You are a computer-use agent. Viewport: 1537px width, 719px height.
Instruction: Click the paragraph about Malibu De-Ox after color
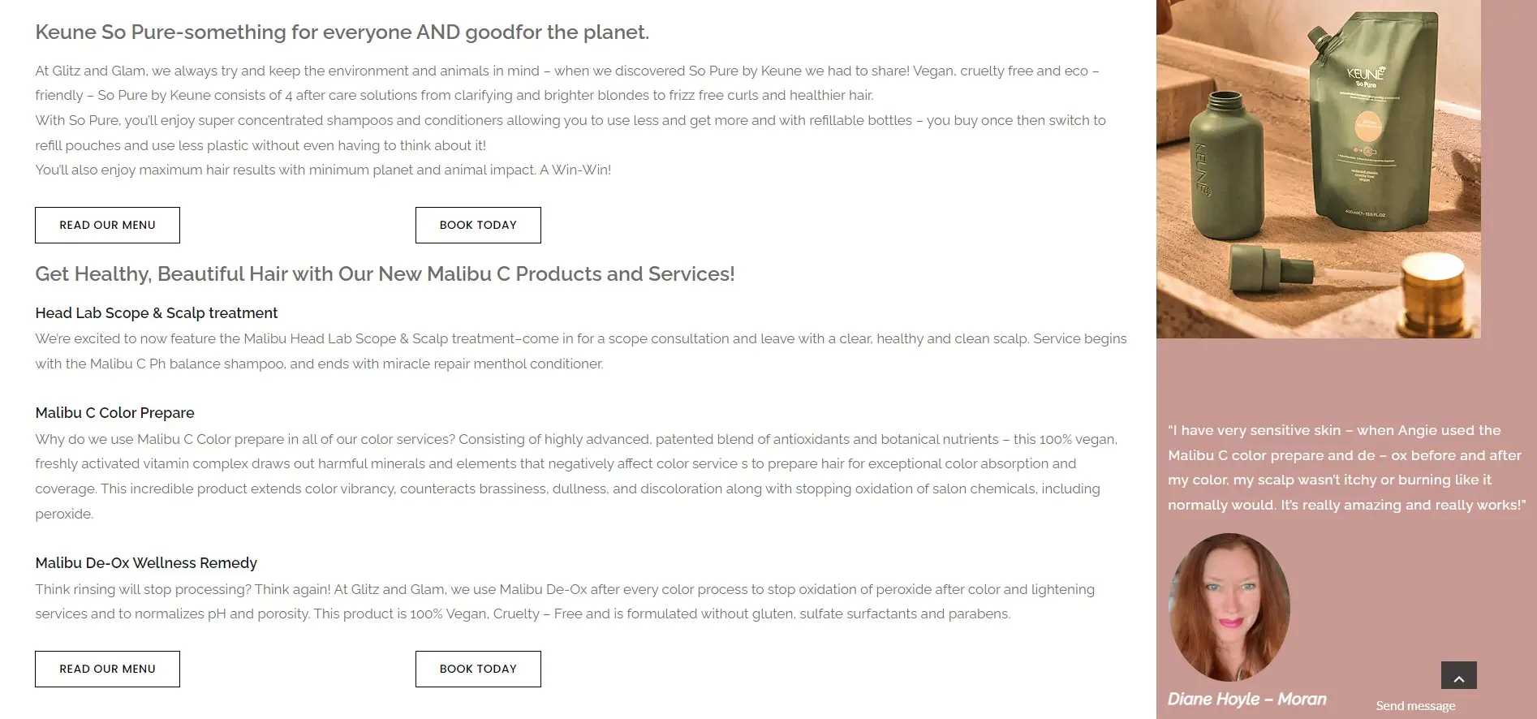coord(565,601)
